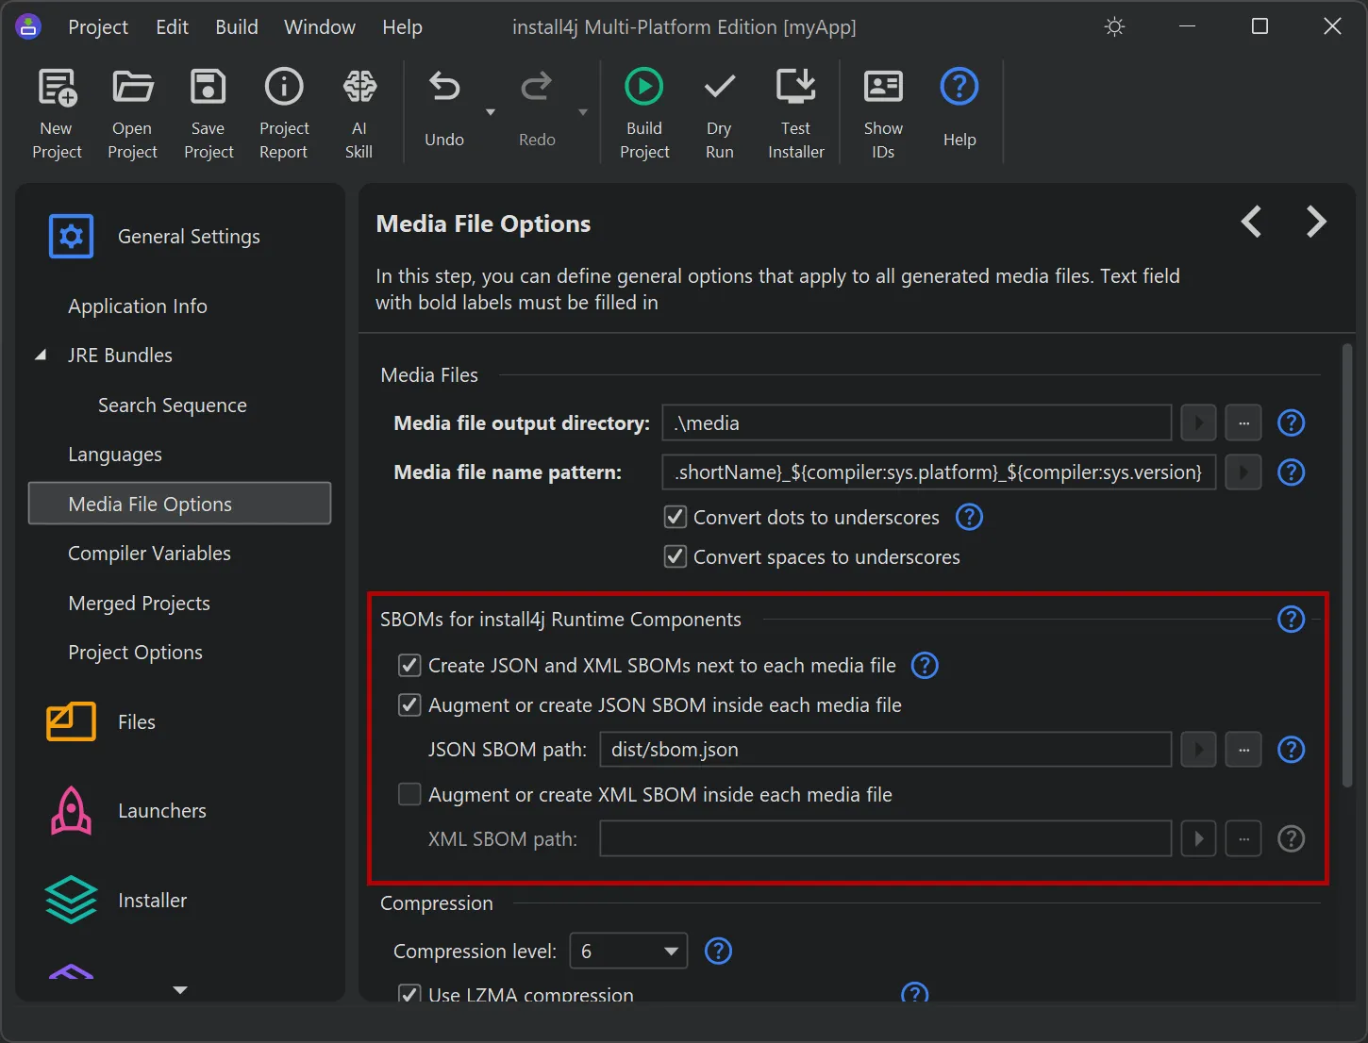Viewport: 1368px width, 1043px height.
Task: Show more sidebar sections with down arrow
Action: pyautogui.click(x=180, y=989)
